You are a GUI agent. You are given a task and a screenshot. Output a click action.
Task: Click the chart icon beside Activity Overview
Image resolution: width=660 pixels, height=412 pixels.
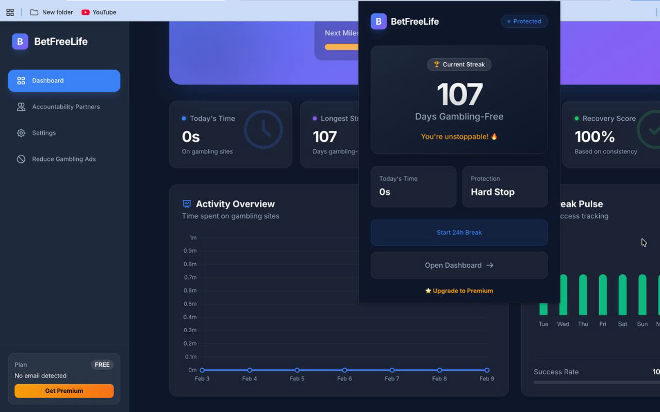point(187,204)
